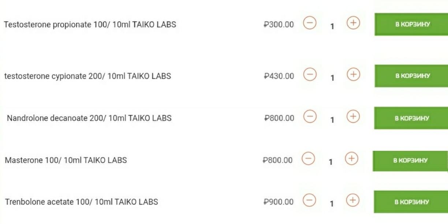Decrease quantity of Nandrolone decanoate 200
The image size is (448, 224).
310,117
